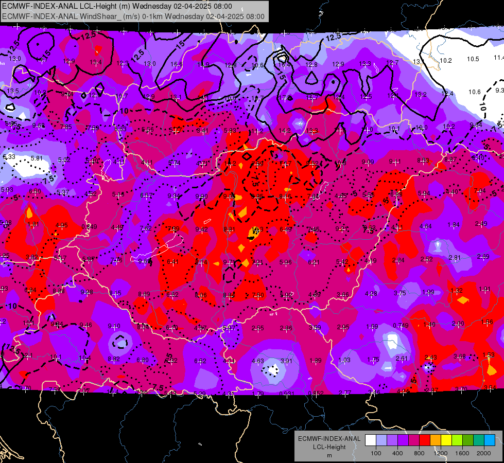The width and height of the screenshot is (504, 463).
Task: Click the map value '2.00'
Action: point(458,324)
